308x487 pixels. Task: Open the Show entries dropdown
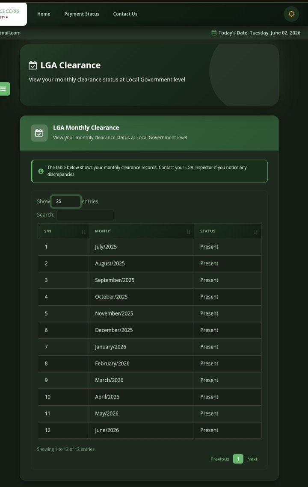click(66, 201)
